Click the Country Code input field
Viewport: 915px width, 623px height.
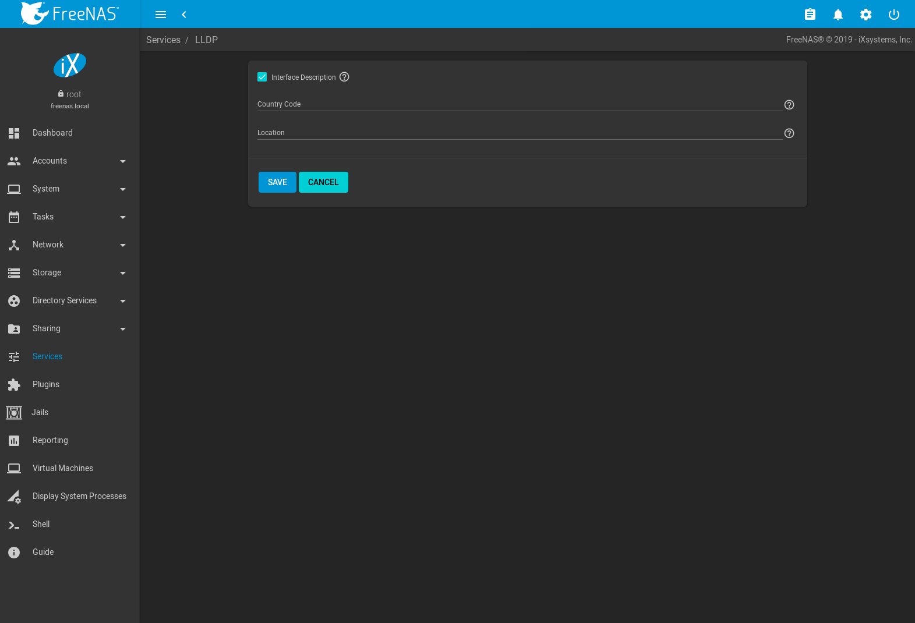518,104
